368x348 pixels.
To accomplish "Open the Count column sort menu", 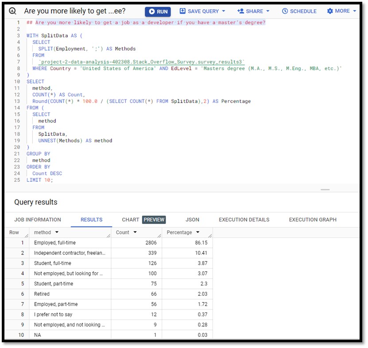I will (x=135, y=232).
